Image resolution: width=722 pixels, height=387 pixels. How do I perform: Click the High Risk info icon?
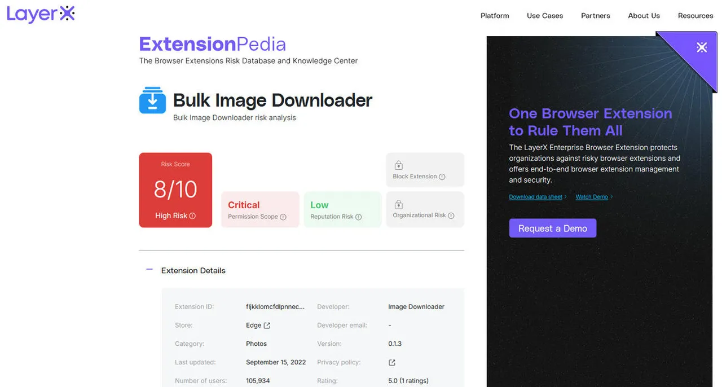click(x=192, y=216)
